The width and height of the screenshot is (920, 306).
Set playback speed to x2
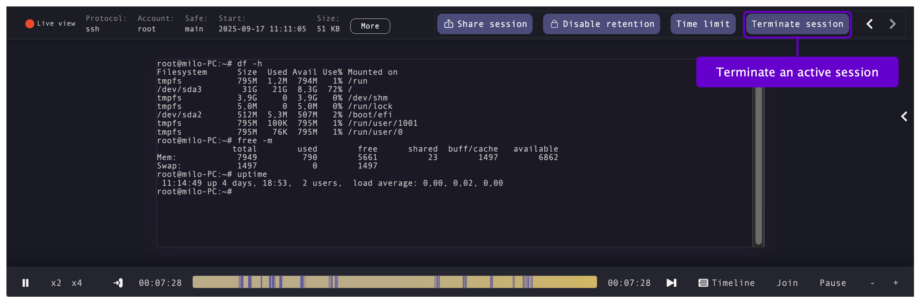[x=56, y=283]
